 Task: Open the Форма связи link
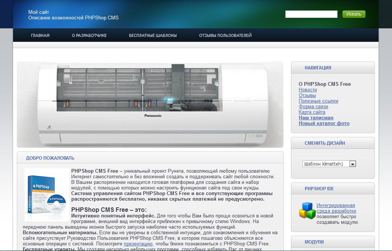coord(314,107)
